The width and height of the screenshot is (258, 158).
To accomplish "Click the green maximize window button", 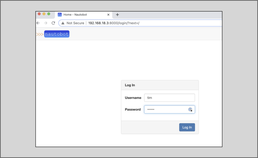I will [x=49, y=14].
